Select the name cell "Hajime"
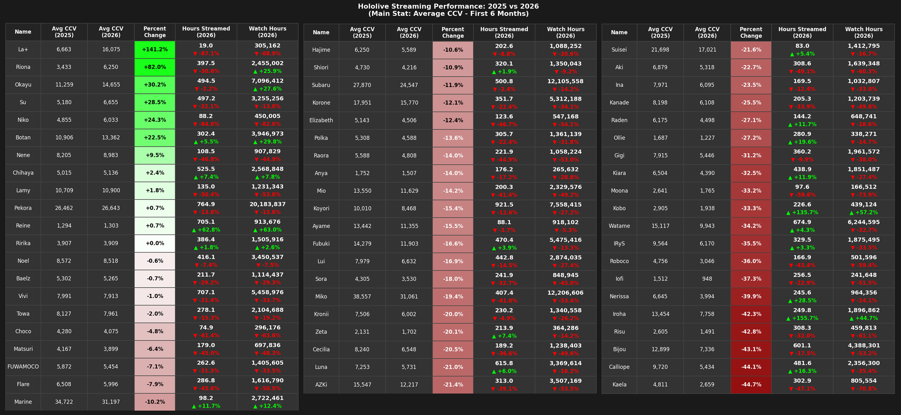Viewport: 901px width, 415px height. point(321,50)
